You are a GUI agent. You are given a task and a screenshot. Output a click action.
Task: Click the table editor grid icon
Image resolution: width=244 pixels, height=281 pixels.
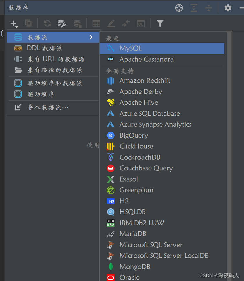[x=96, y=23]
